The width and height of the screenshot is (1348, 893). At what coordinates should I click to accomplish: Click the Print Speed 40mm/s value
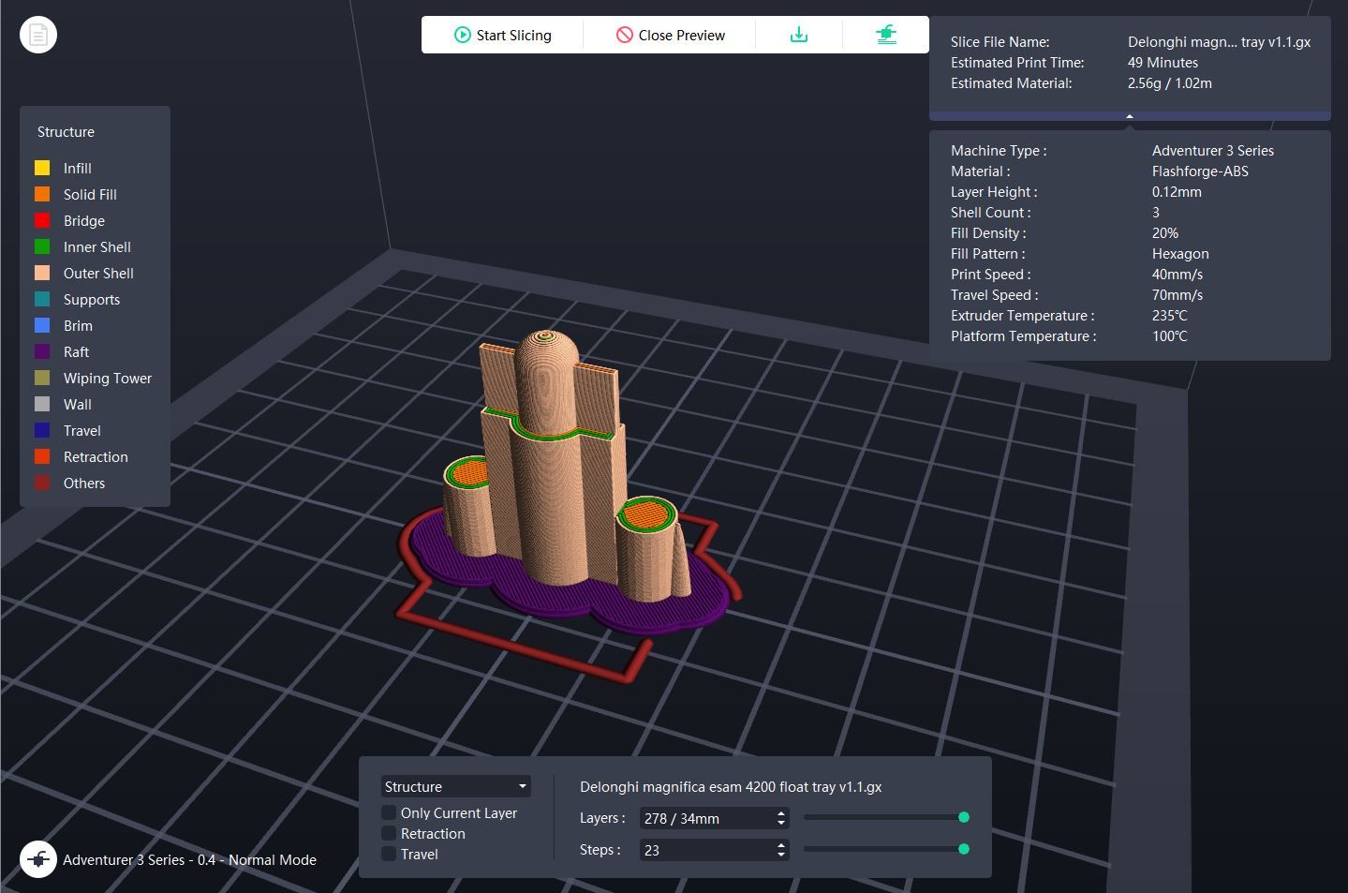coord(1178,274)
